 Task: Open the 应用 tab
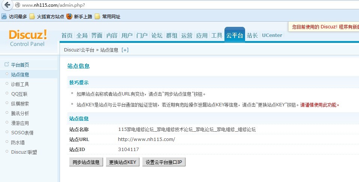tap(202, 35)
